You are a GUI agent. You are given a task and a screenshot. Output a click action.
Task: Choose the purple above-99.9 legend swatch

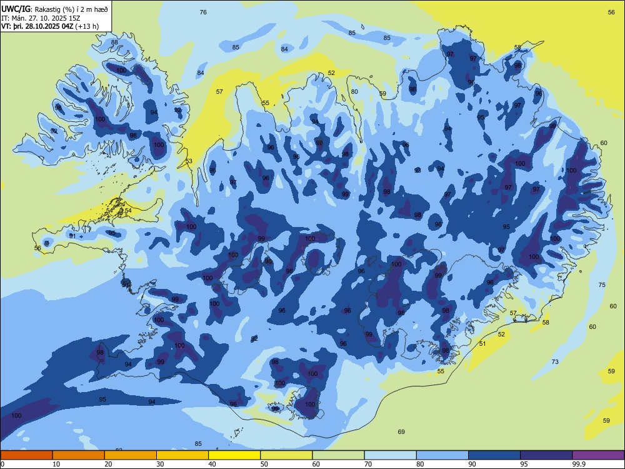pyautogui.click(x=598, y=455)
